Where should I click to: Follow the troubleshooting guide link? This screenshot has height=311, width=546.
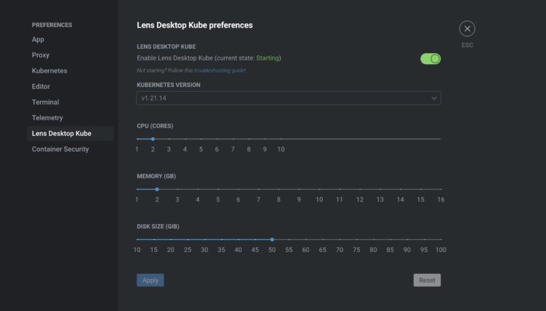(220, 70)
